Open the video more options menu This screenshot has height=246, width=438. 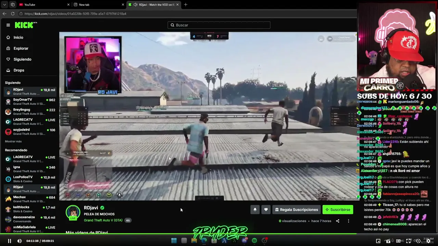tap(348, 221)
